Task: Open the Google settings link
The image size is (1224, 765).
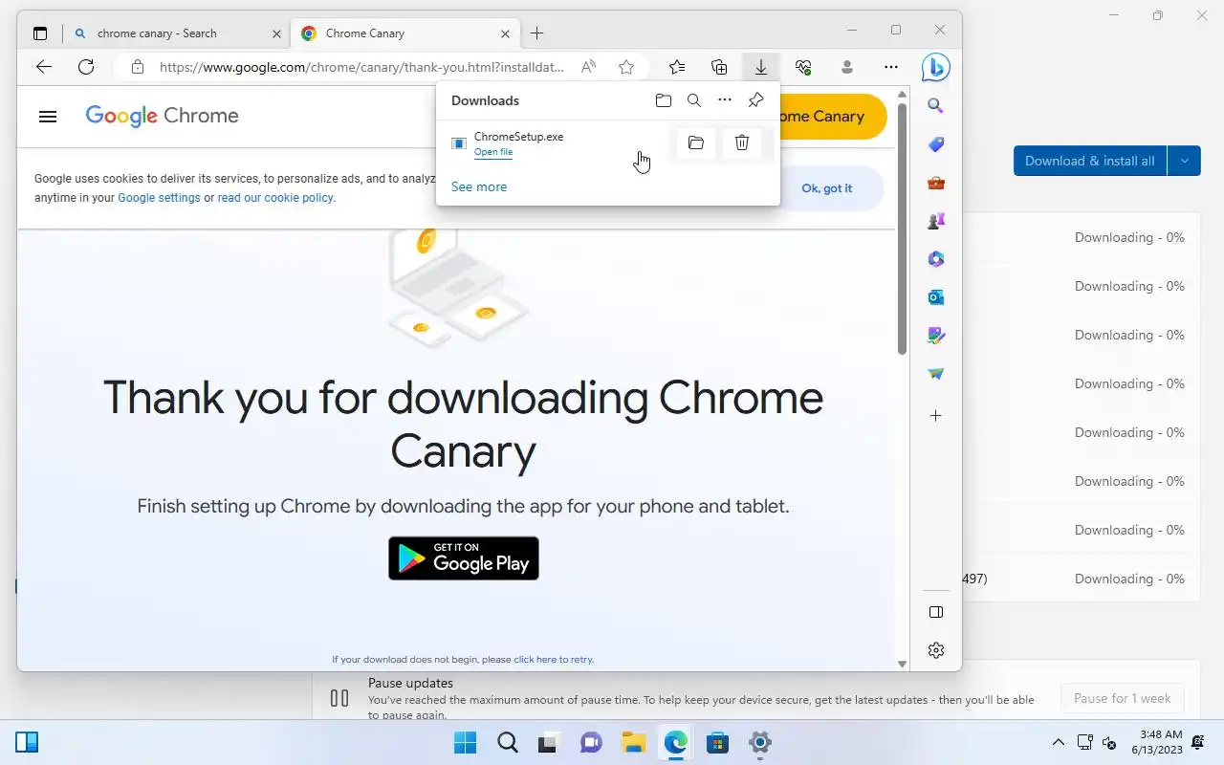Action: [159, 198]
